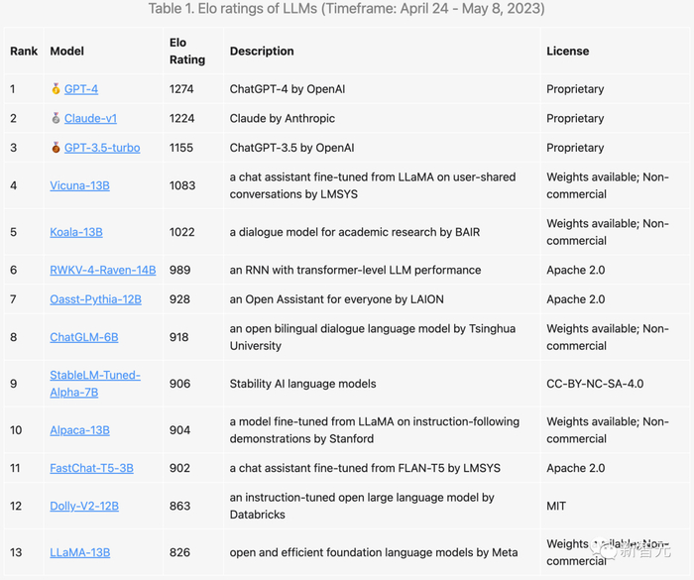This screenshot has height=580, width=694.
Task: Open the ChatGLM-6B model link
Action: tap(84, 337)
